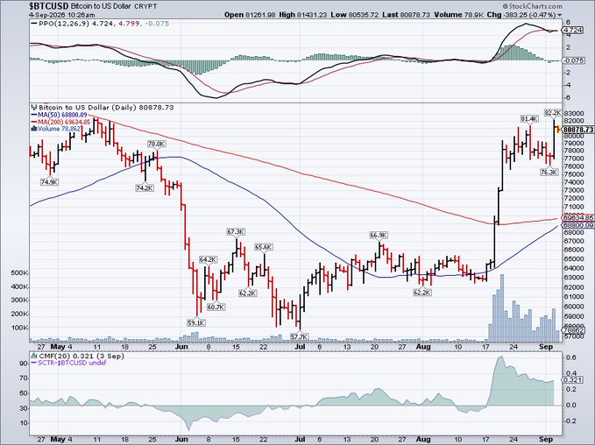
Task: Click the 64.2K price label
Action: [208, 260]
